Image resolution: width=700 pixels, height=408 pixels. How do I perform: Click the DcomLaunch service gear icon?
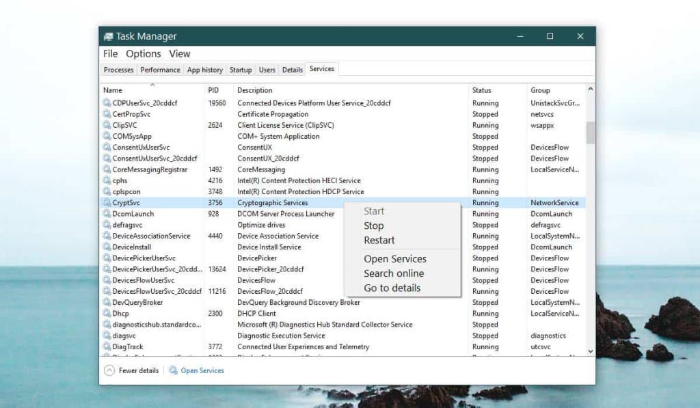click(107, 213)
